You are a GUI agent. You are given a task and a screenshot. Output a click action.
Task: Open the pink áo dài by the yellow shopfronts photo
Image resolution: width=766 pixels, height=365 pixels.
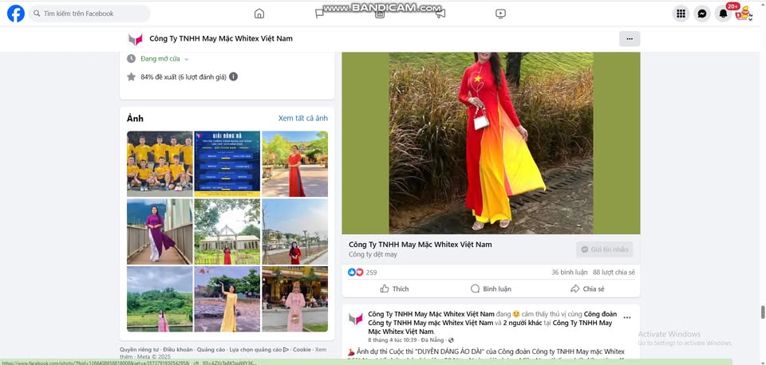coord(295,299)
